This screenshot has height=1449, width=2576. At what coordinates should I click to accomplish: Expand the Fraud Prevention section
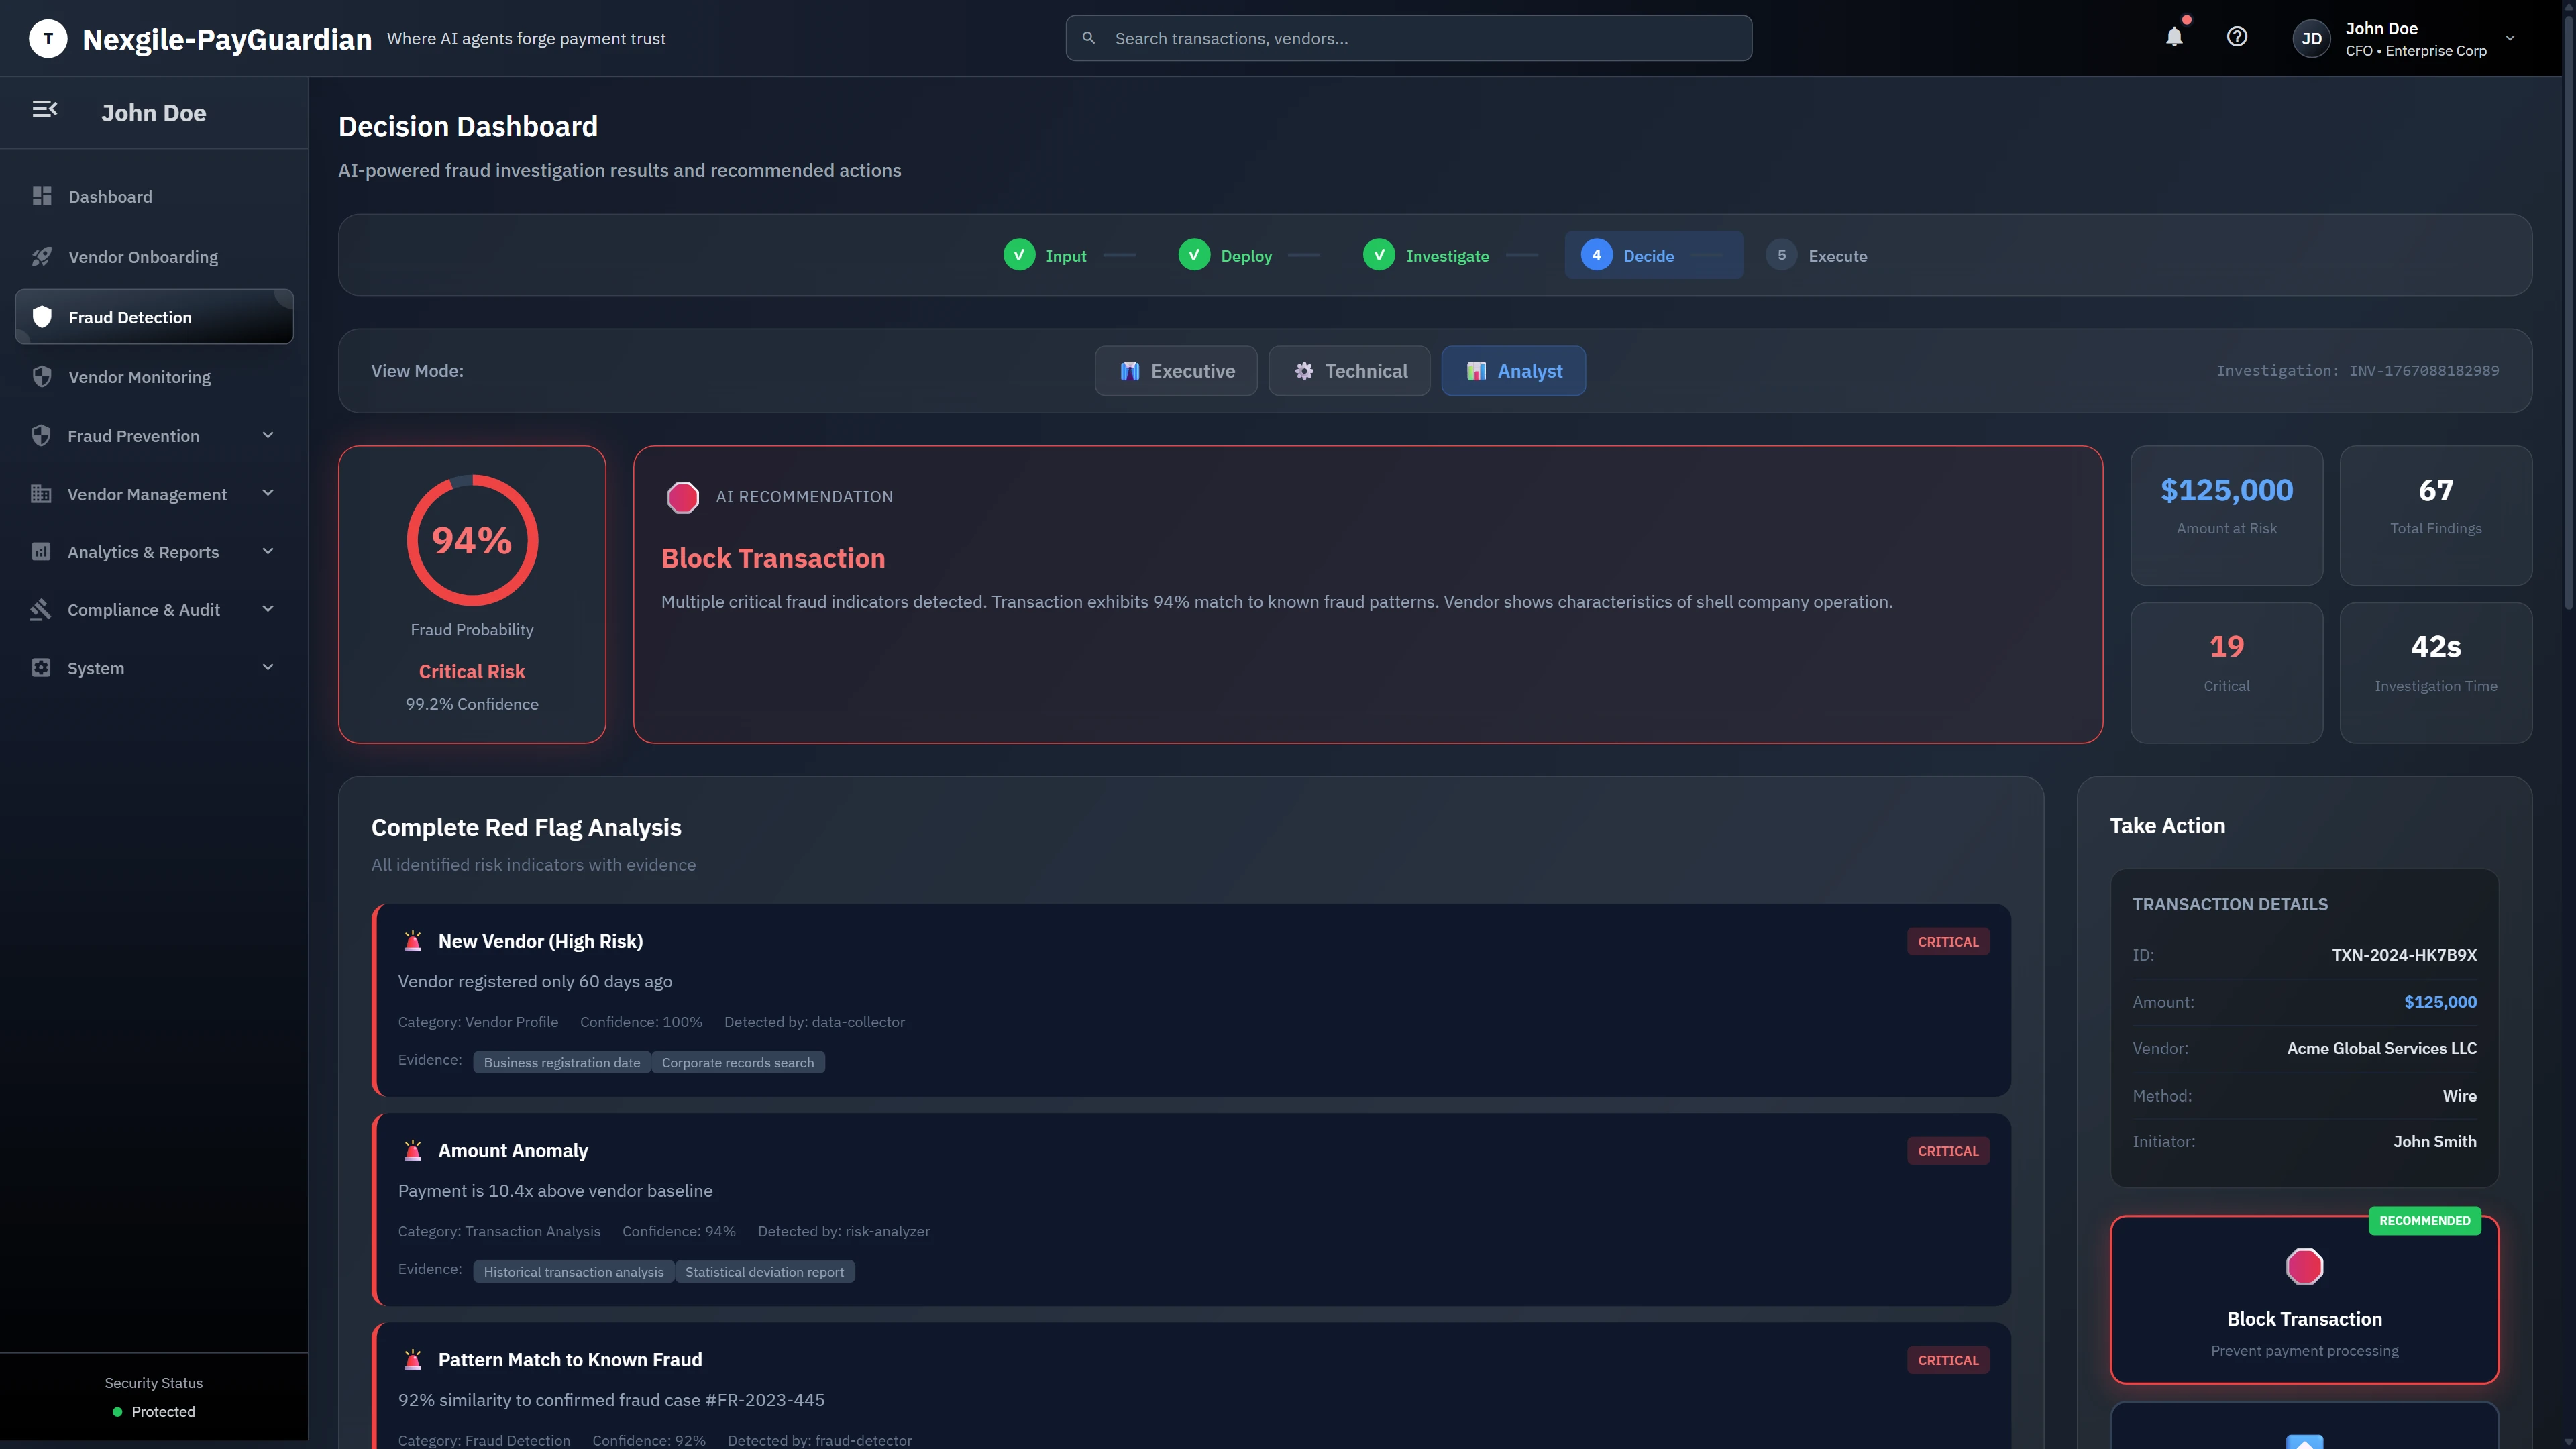coord(266,435)
